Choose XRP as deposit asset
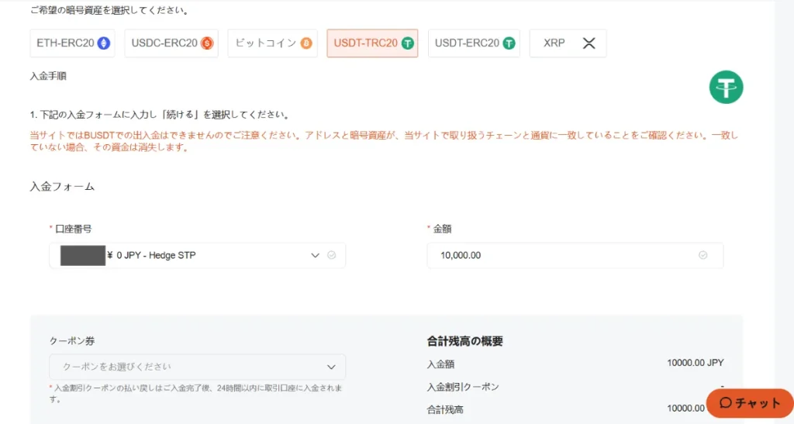 [x=568, y=43]
